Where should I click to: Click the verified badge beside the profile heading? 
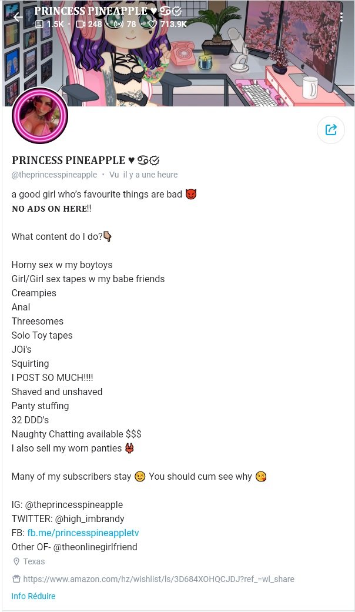[x=155, y=160]
